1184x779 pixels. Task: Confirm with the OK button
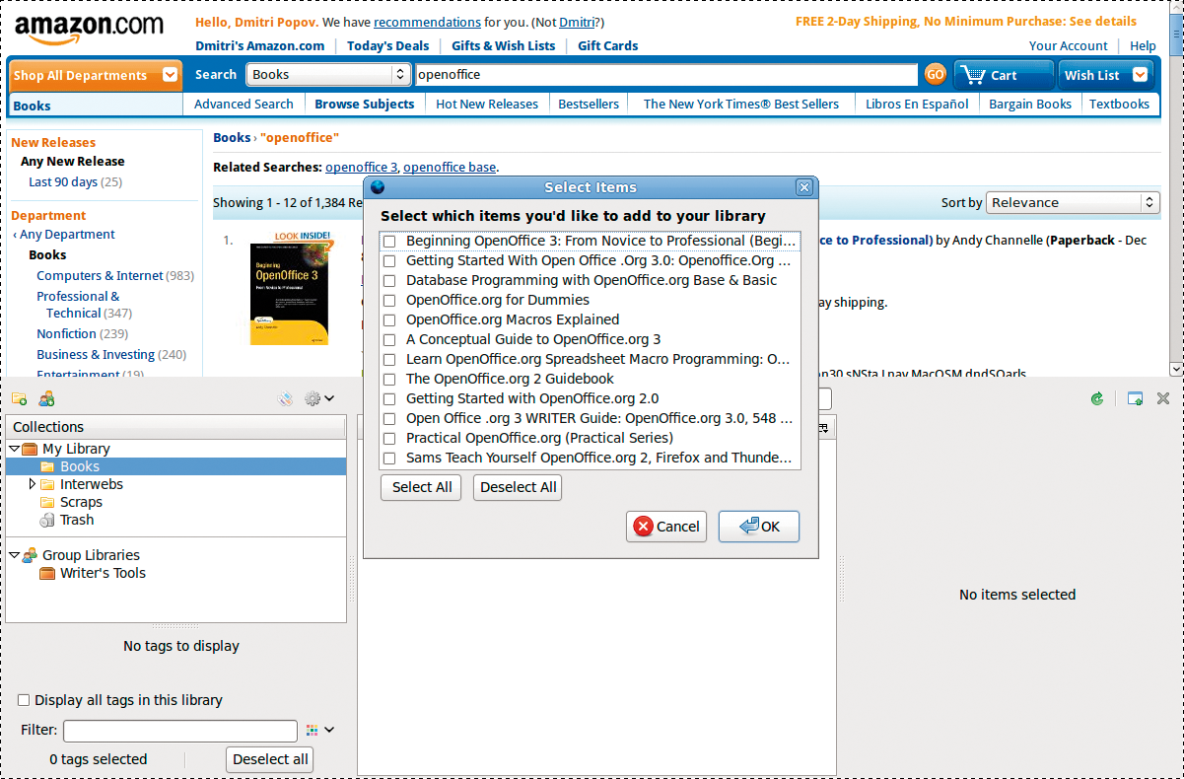point(759,527)
